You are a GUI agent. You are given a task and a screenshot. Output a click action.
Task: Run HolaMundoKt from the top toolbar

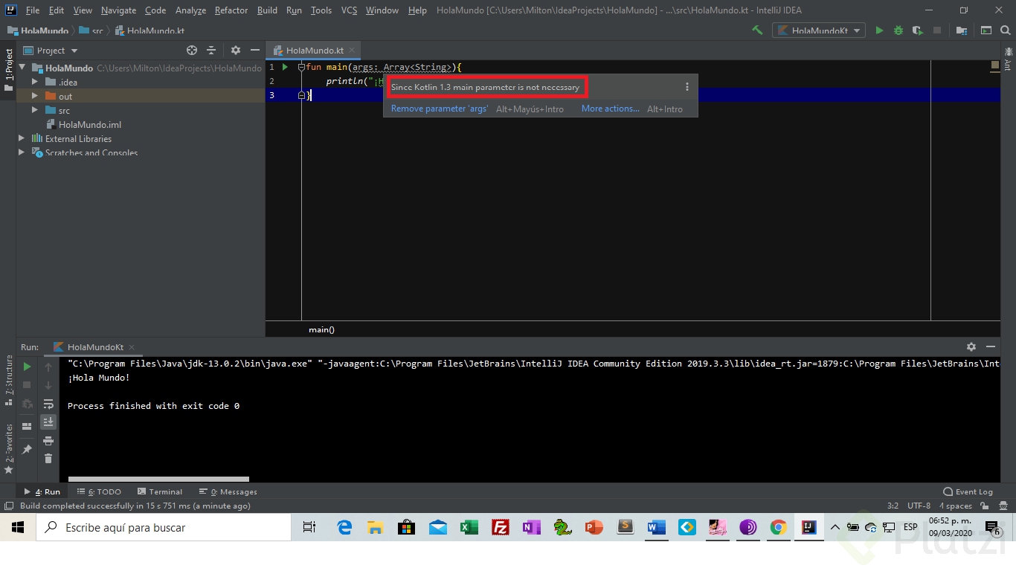point(879,30)
